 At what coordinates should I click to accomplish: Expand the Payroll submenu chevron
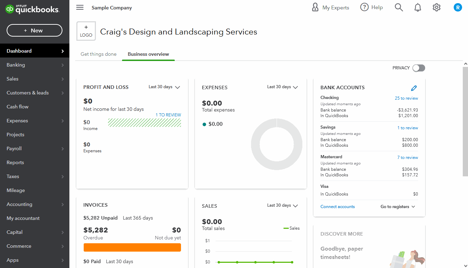click(63, 148)
